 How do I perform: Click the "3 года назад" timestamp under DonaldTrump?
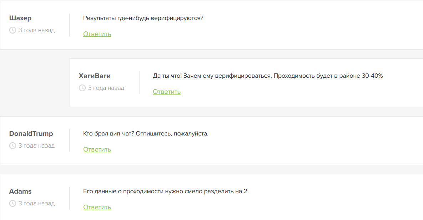pos(36,146)
